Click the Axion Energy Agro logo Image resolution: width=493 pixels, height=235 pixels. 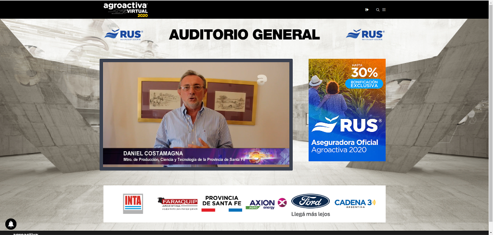(266, 204)
